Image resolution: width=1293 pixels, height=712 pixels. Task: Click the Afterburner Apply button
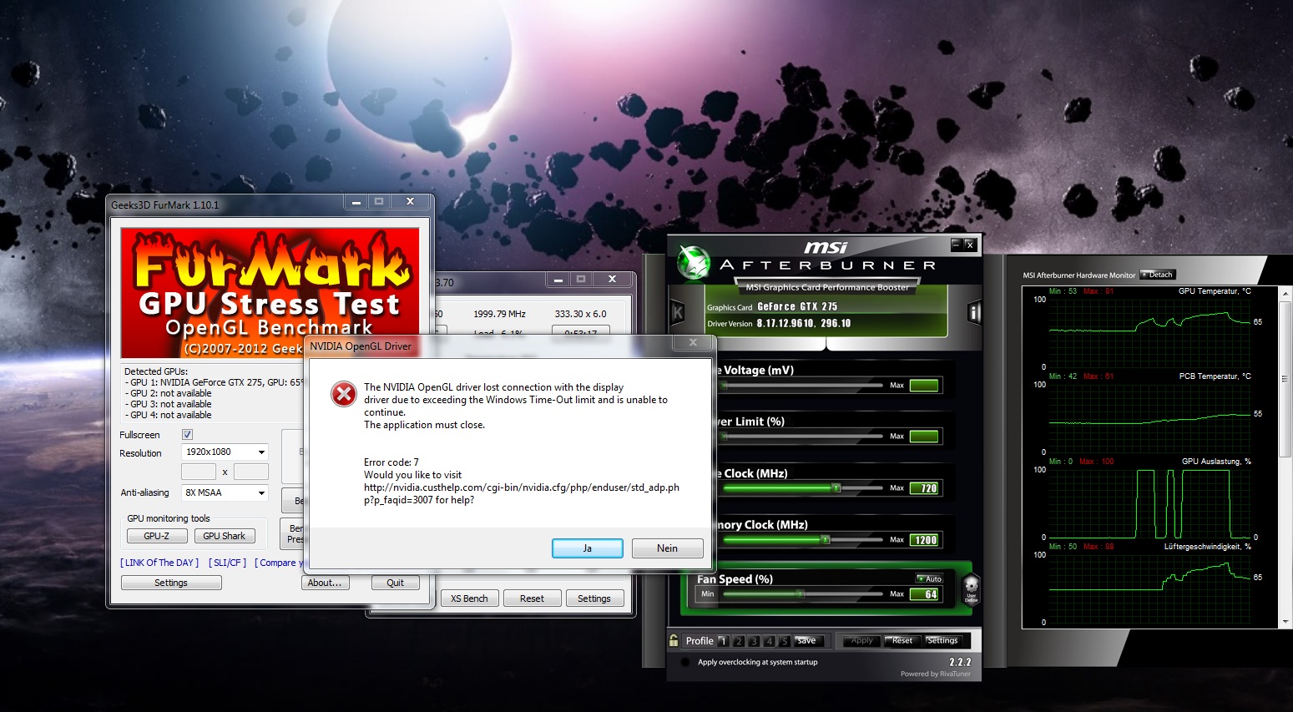click(861, 641)
